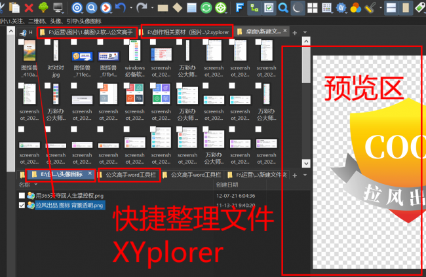Check the box for 用365天夺回人生掌控权.png
The height and width of the screenshot is (277, 426).
pos(22,195)
